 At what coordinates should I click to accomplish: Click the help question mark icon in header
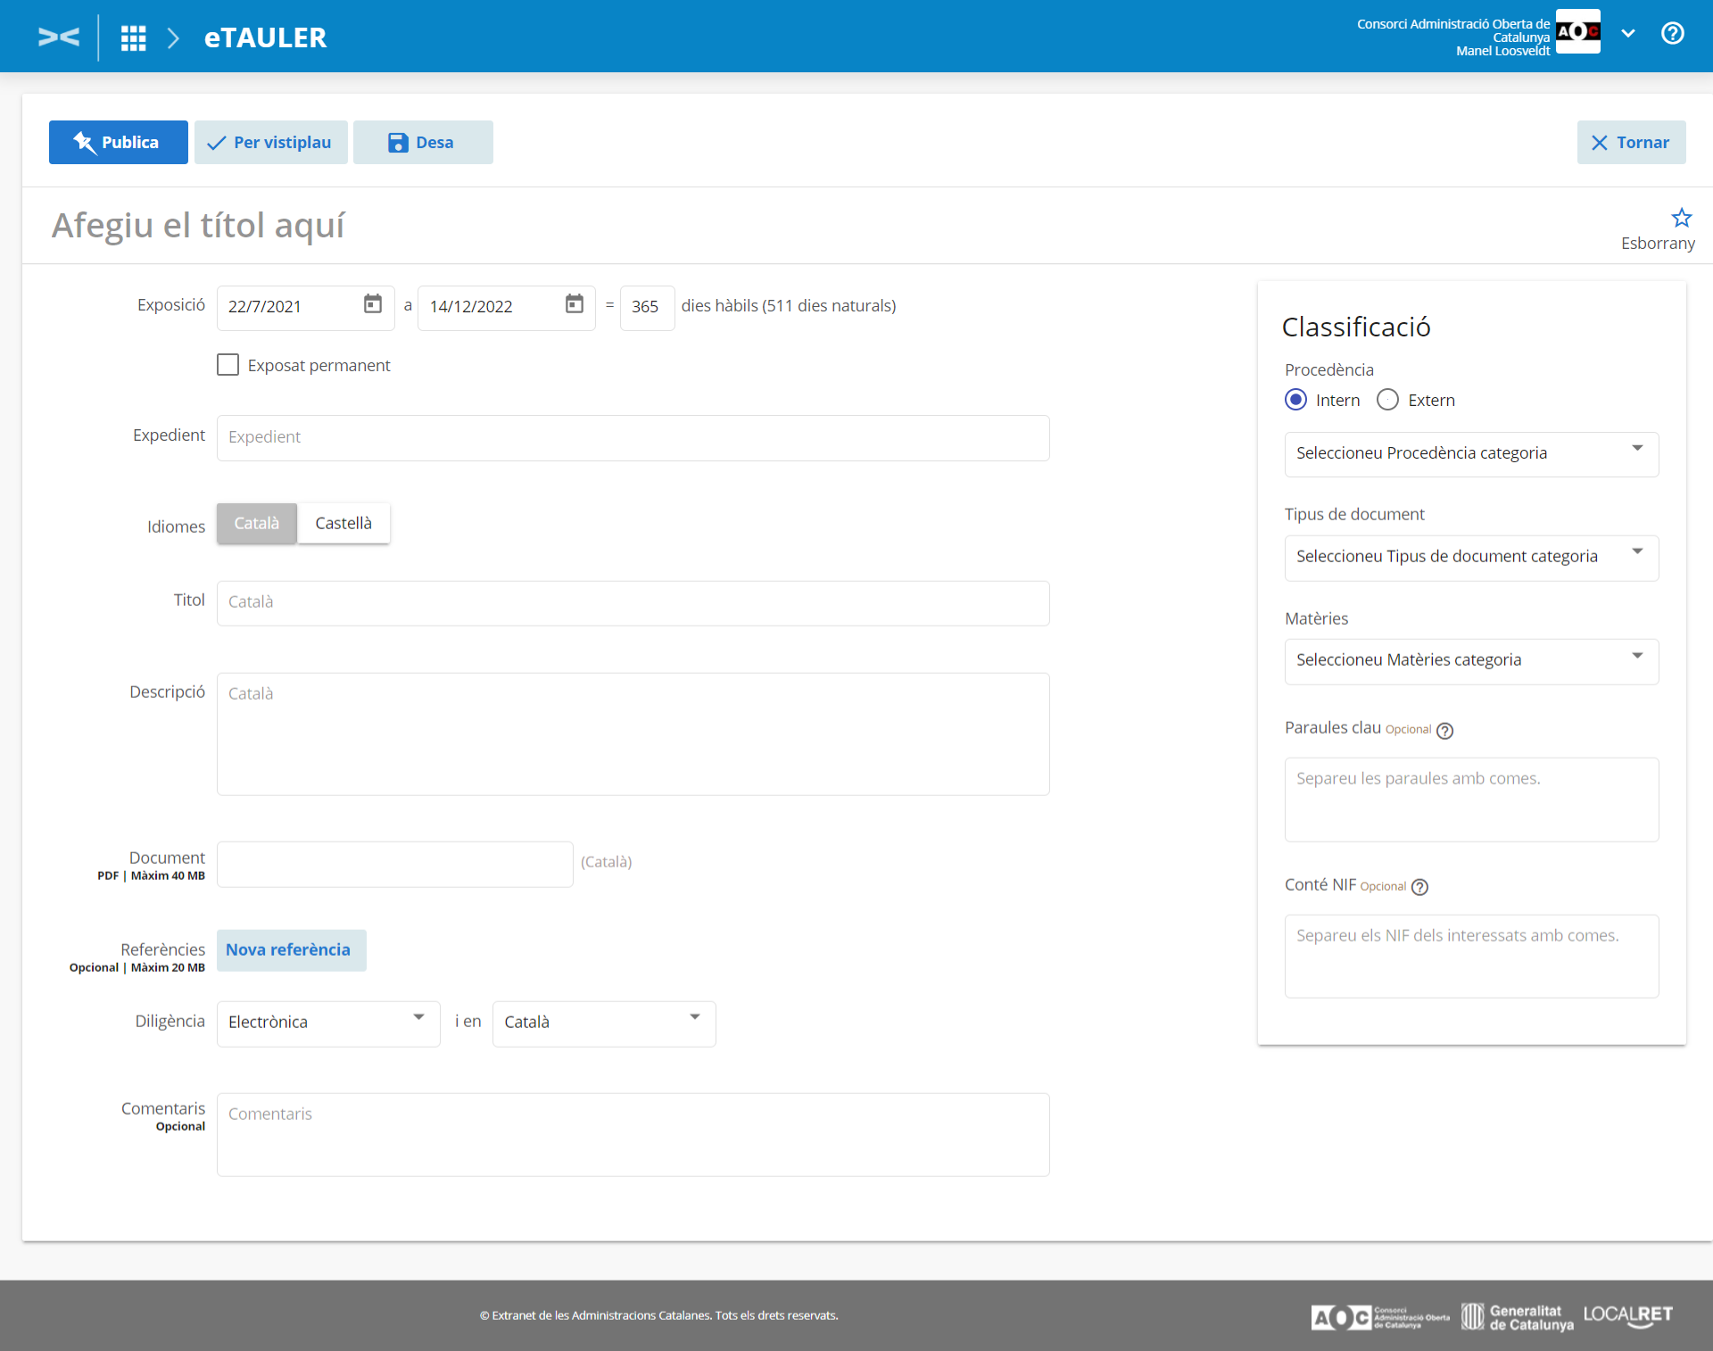1672,33
